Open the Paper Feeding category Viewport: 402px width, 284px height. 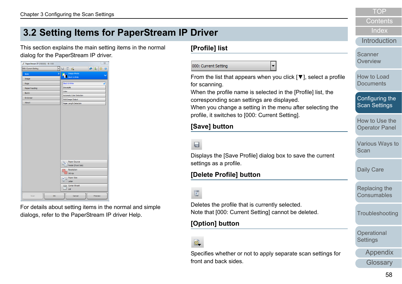tap(41, 88)
